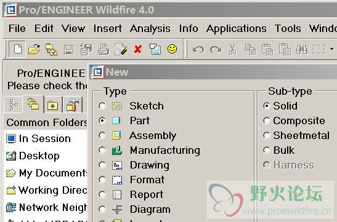Click the red X erase icon
The height and width of the screenshot is (222, 337).
click(x=138, y=49)
